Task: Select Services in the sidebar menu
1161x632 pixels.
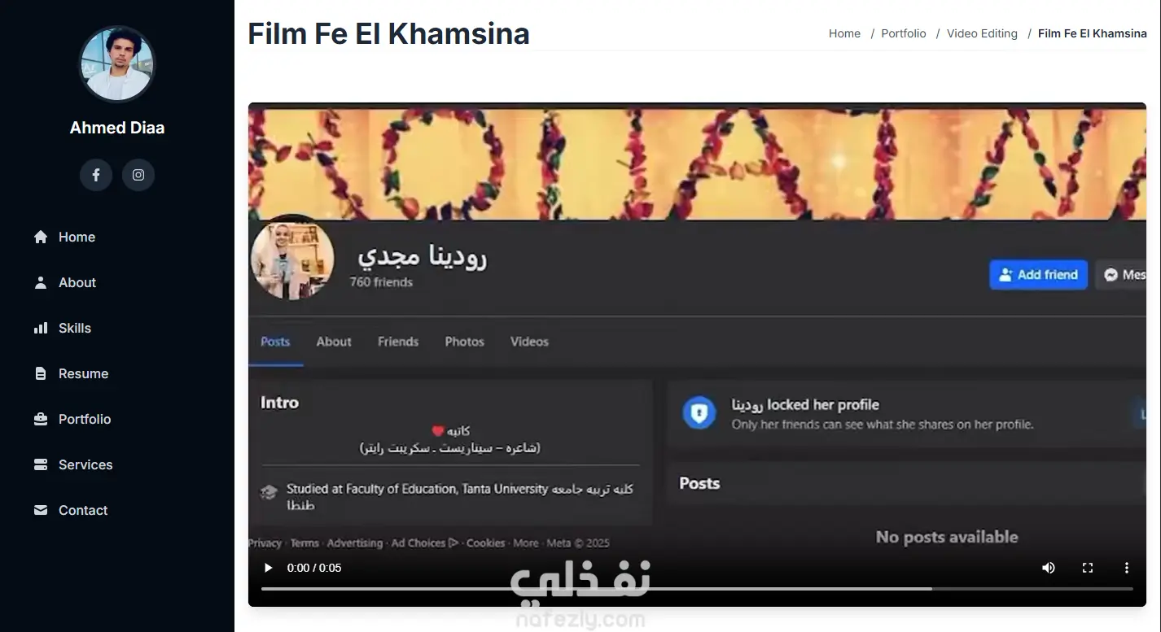Action: pos(85,464)
